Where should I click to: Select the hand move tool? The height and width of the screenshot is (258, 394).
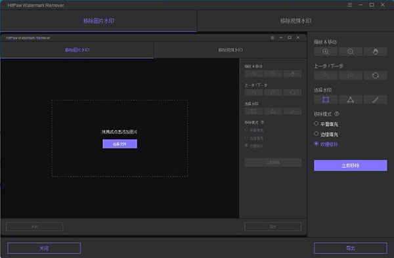point(376,51)
